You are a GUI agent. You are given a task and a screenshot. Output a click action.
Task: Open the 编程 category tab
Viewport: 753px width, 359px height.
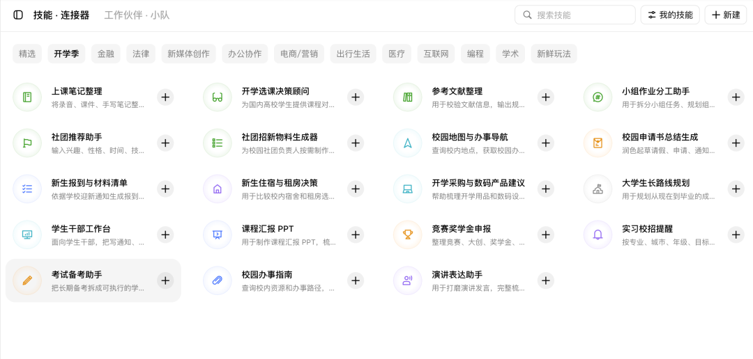(x=476, y=54)
